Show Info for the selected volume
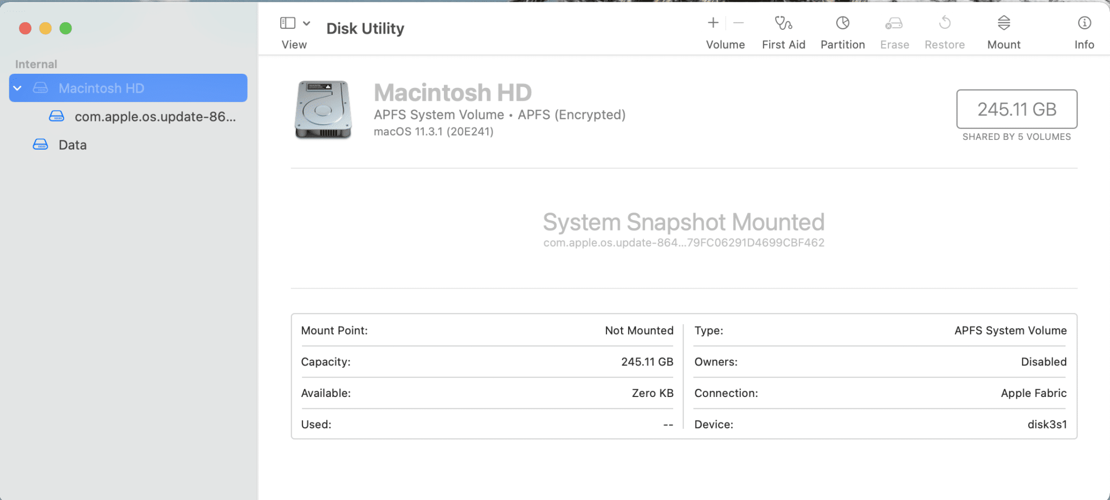1110x500 pixels. coord(1083,30)
